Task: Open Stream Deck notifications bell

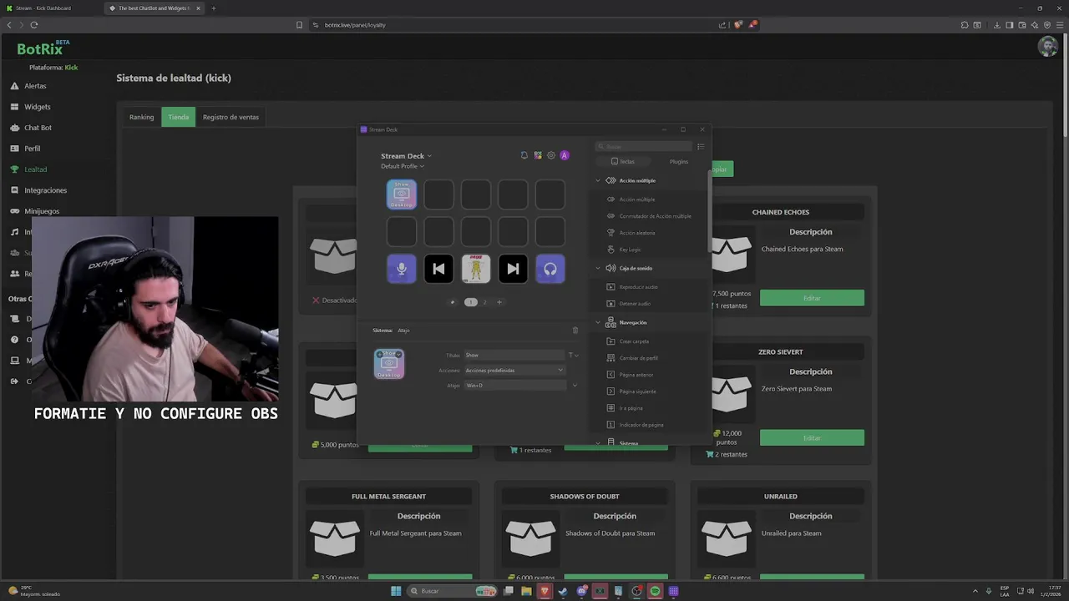Action: 524,155
